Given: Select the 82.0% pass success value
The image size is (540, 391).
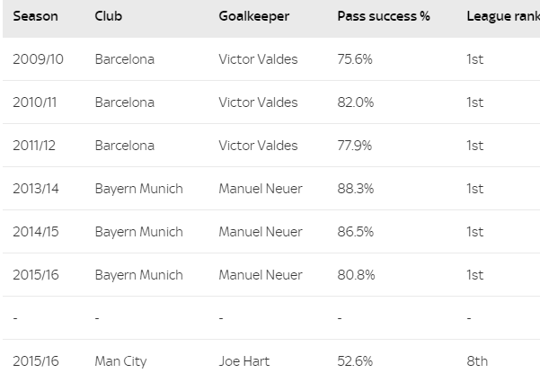Looking at the screenshot, I should 355,102.
